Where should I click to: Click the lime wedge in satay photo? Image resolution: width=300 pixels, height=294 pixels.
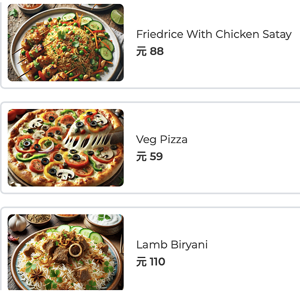click(x=117, y=17)
